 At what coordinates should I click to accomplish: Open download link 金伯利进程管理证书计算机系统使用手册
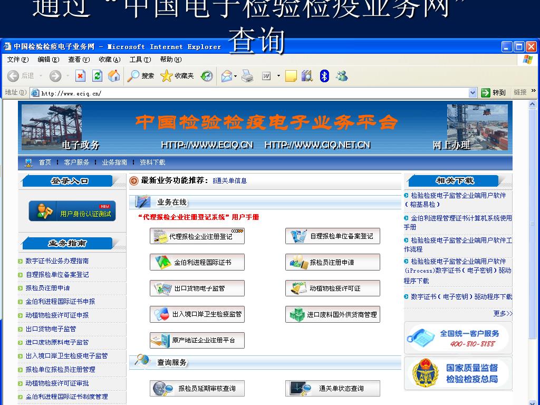point(458,223)
